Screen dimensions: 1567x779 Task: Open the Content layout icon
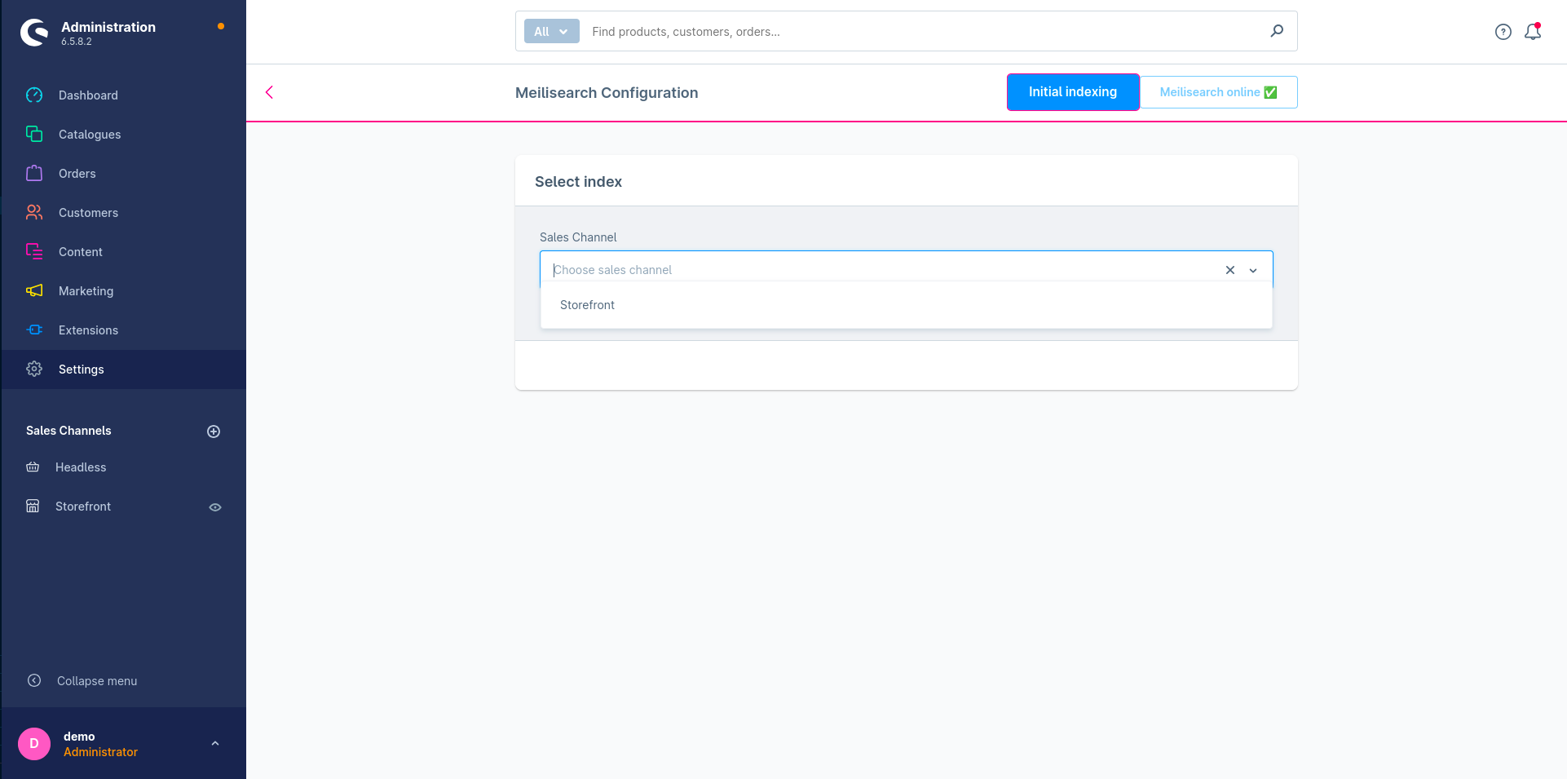tap(34, 251)
